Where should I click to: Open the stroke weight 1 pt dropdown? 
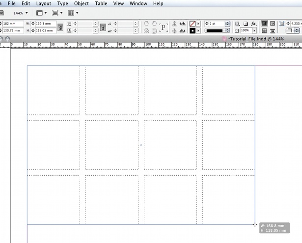tap(227, 24)
